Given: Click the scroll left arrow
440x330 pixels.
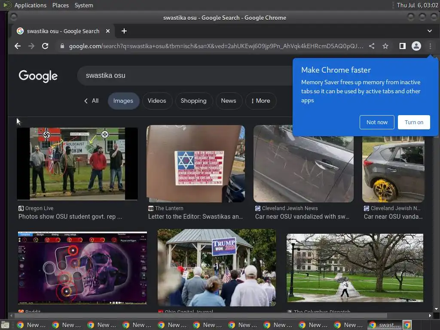Looking at the screenshot, I should (11, 315).
